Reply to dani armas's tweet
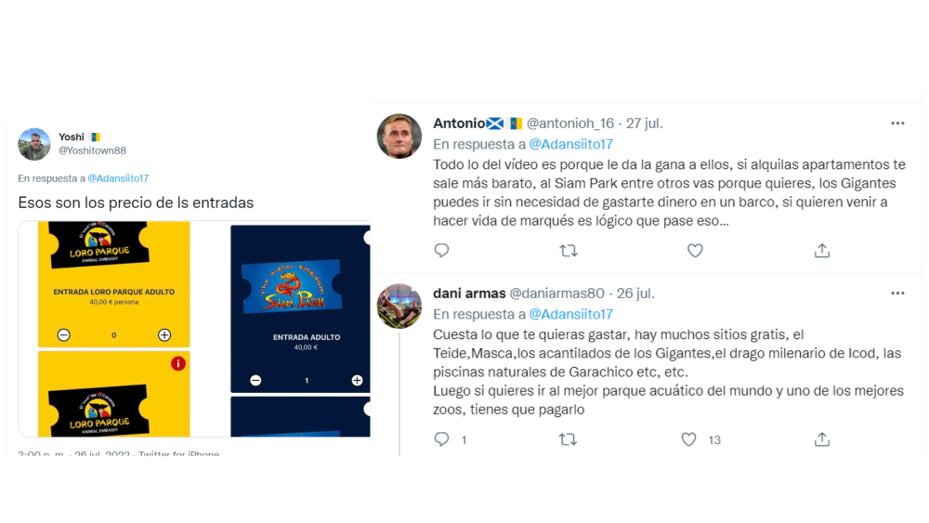This screenshot has width=929, height=523. click(441, 438)
